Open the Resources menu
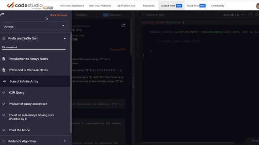Viewport: 259px width, 145px height. (x=149, y=6)
